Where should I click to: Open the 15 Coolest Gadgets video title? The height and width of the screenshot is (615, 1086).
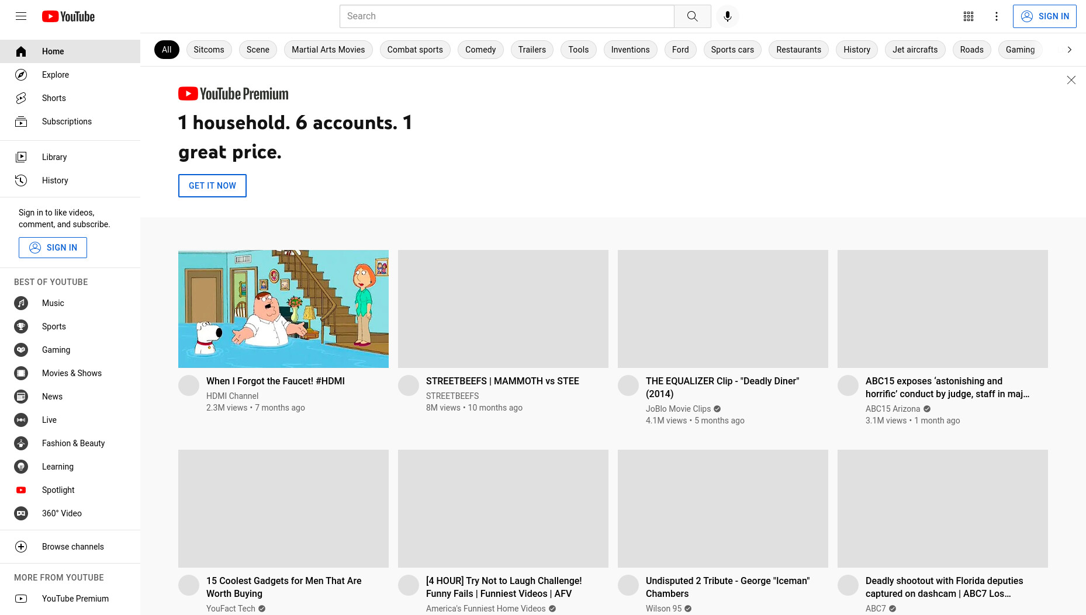tap(283, 587)
